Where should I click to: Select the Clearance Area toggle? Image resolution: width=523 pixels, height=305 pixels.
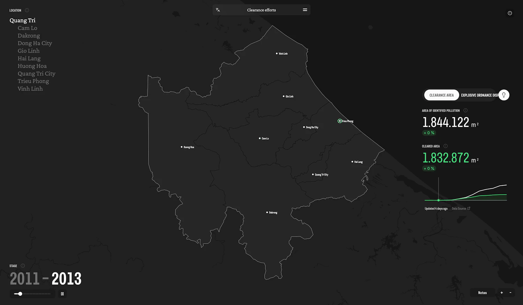click(x=441, y=95)
